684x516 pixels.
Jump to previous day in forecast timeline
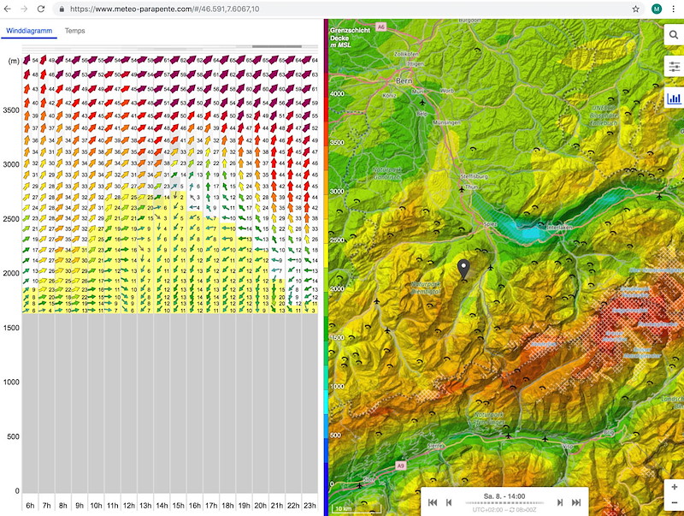pyautogui.click(x=433, y=502)
